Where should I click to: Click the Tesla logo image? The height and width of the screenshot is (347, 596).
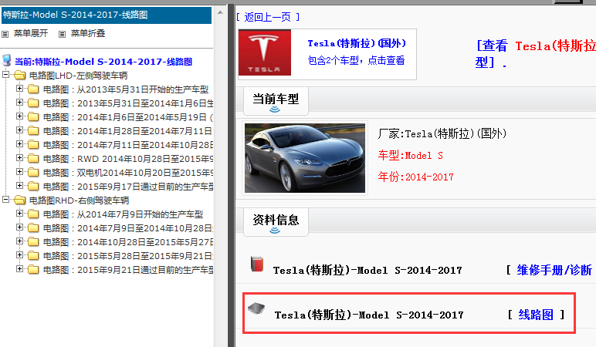(x=265, y=52)
